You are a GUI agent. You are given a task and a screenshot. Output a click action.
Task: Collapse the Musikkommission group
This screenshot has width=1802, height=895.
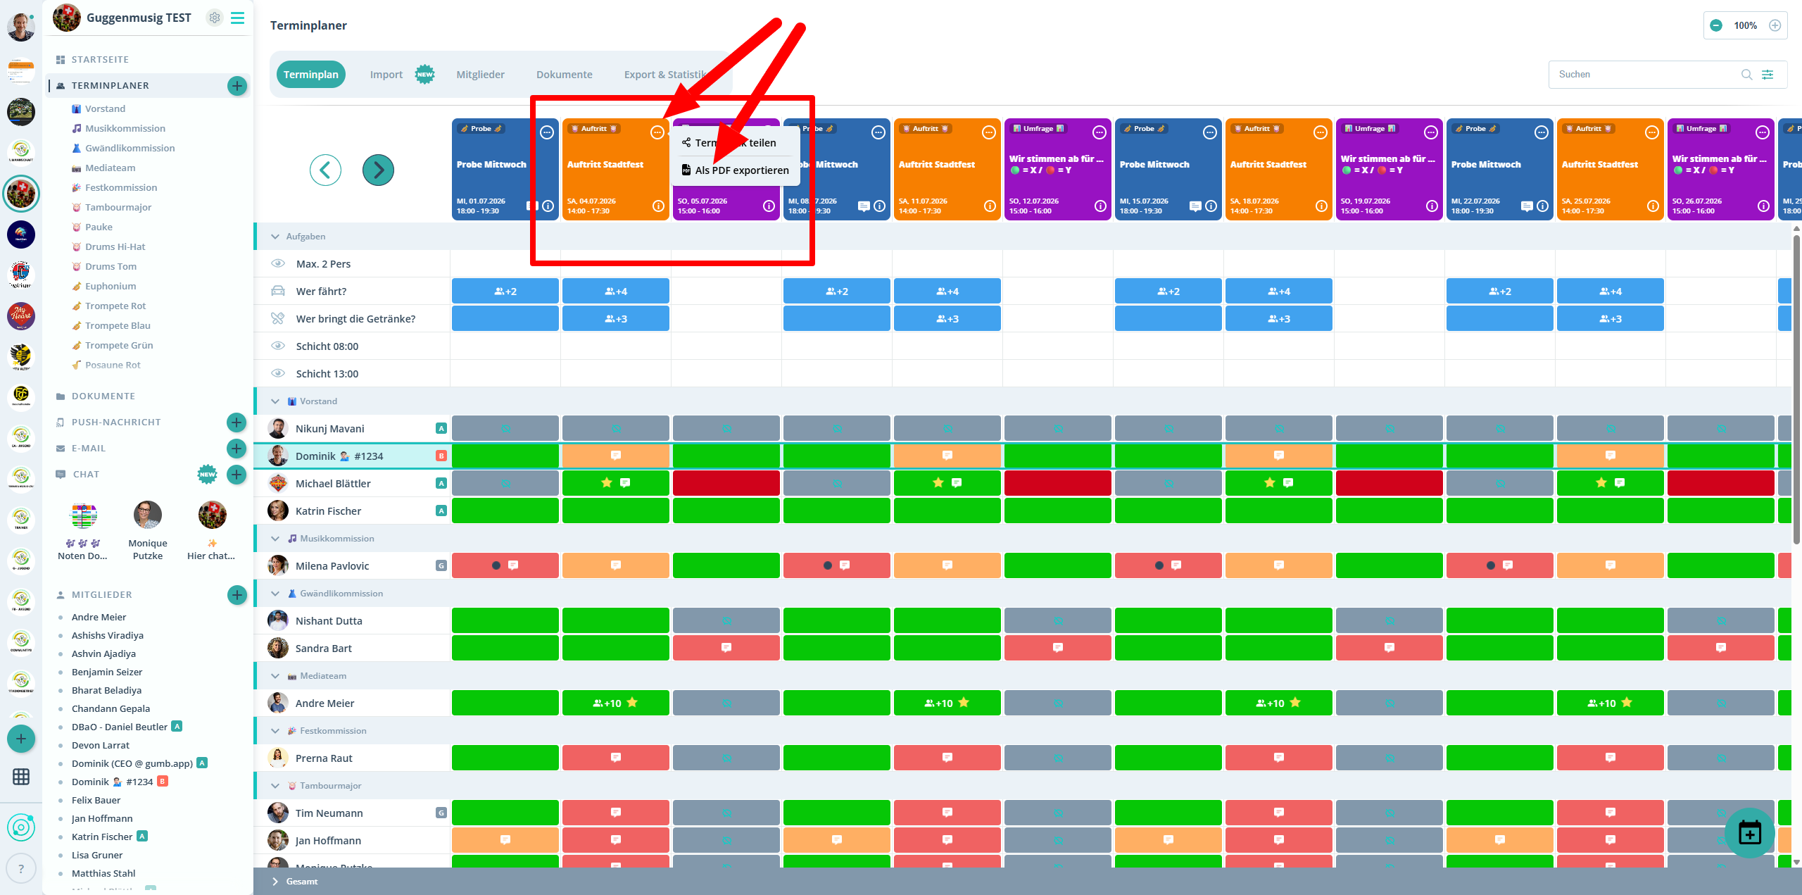(275, 539)
